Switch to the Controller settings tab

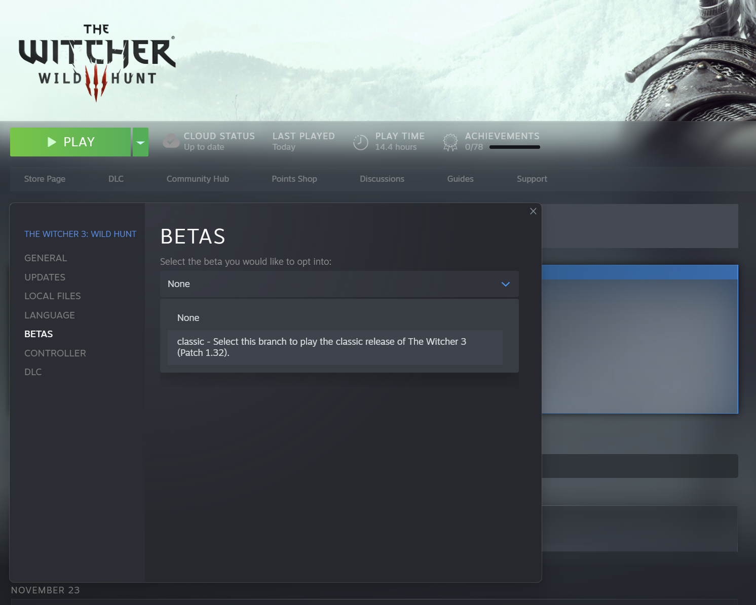55,353
